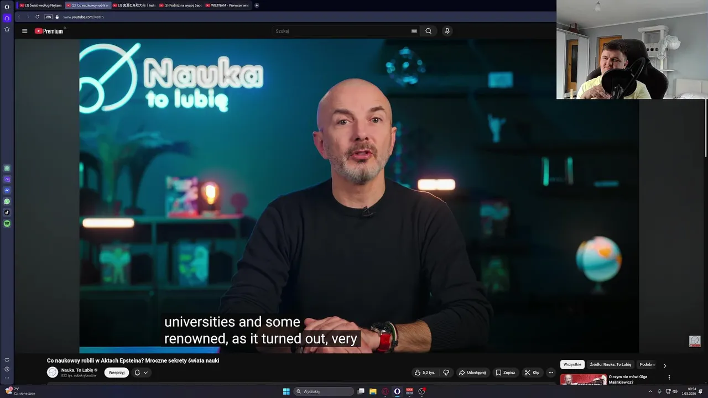Switch to the Japanese-titled browser tab
Image resolution: width=708 pixels, height=398 pixels.
click(134, 5)
